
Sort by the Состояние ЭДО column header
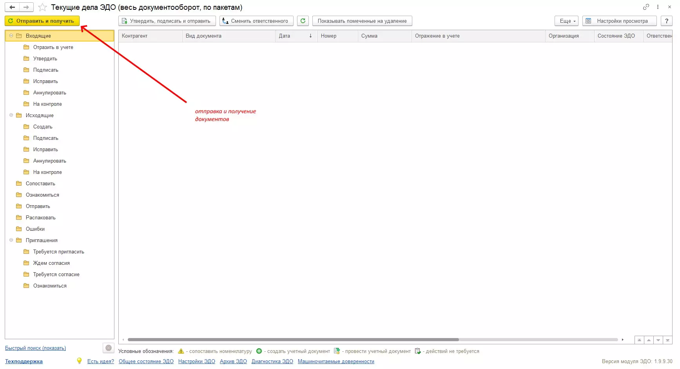[619, 36]
